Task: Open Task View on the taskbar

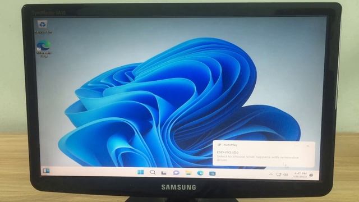Action: tap(164, 173)
